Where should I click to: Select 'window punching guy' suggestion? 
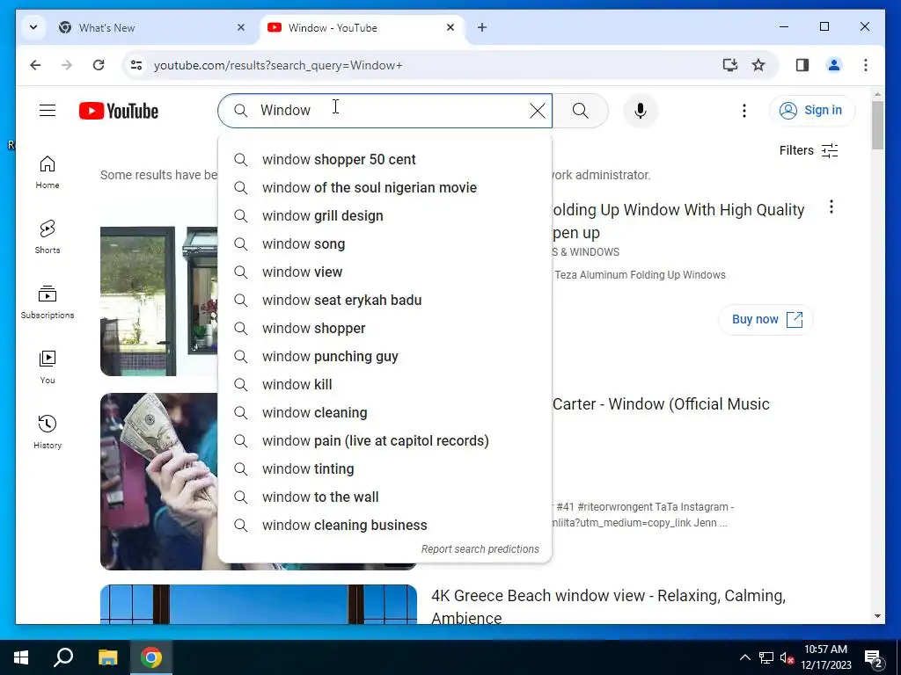tap(385, 357)
